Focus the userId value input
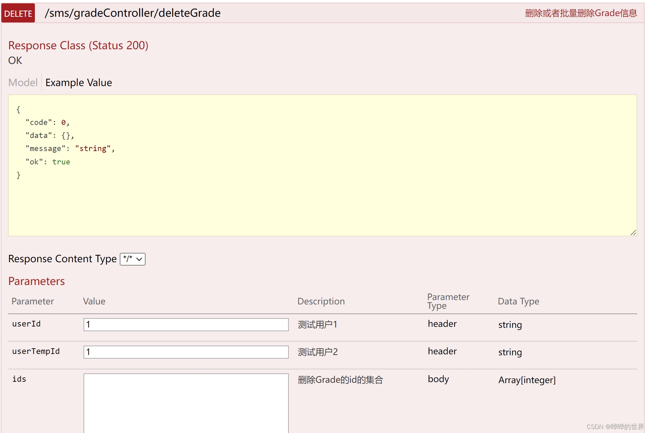649x433 pixels. [x=186, y=324]
